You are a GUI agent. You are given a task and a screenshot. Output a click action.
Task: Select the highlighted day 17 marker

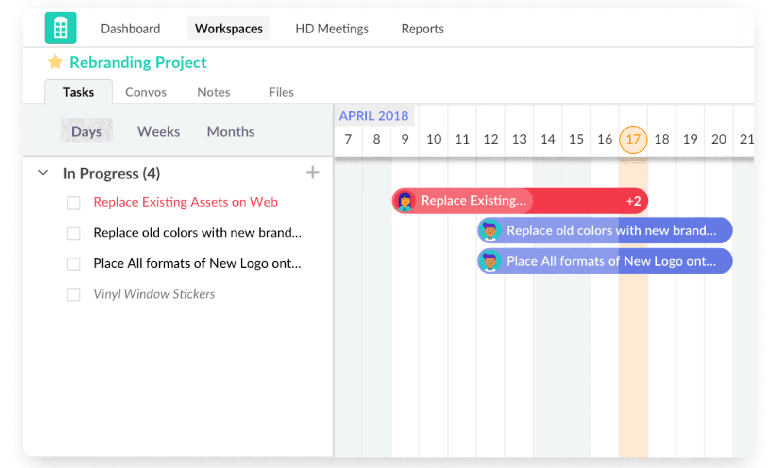[633, 140]
